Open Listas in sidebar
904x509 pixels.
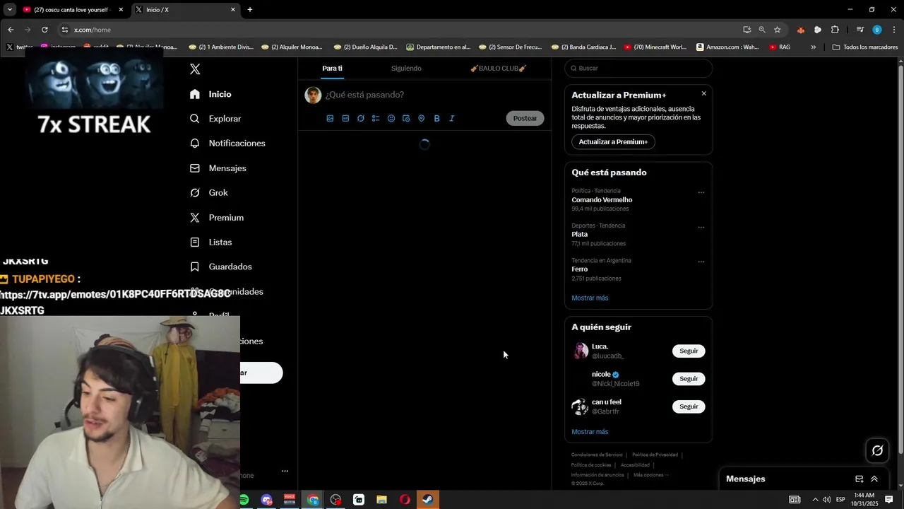point(210,242)
